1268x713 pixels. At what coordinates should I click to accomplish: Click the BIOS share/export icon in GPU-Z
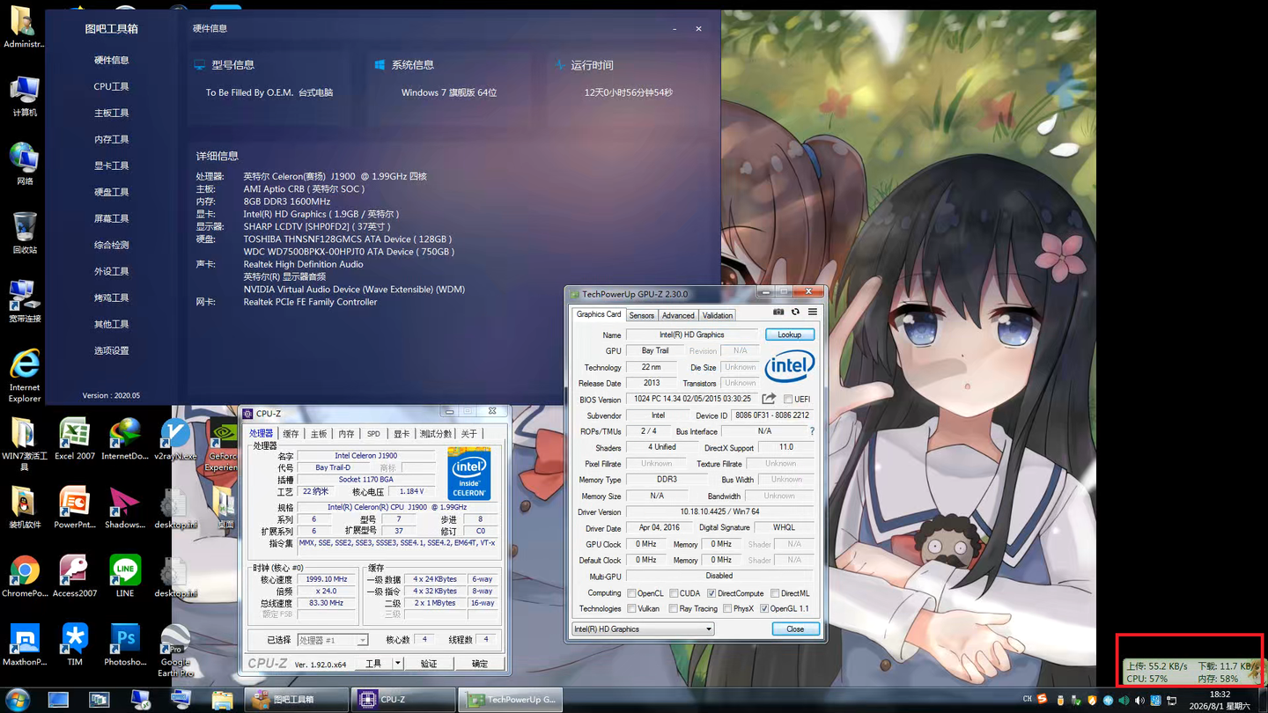(769, 399)
